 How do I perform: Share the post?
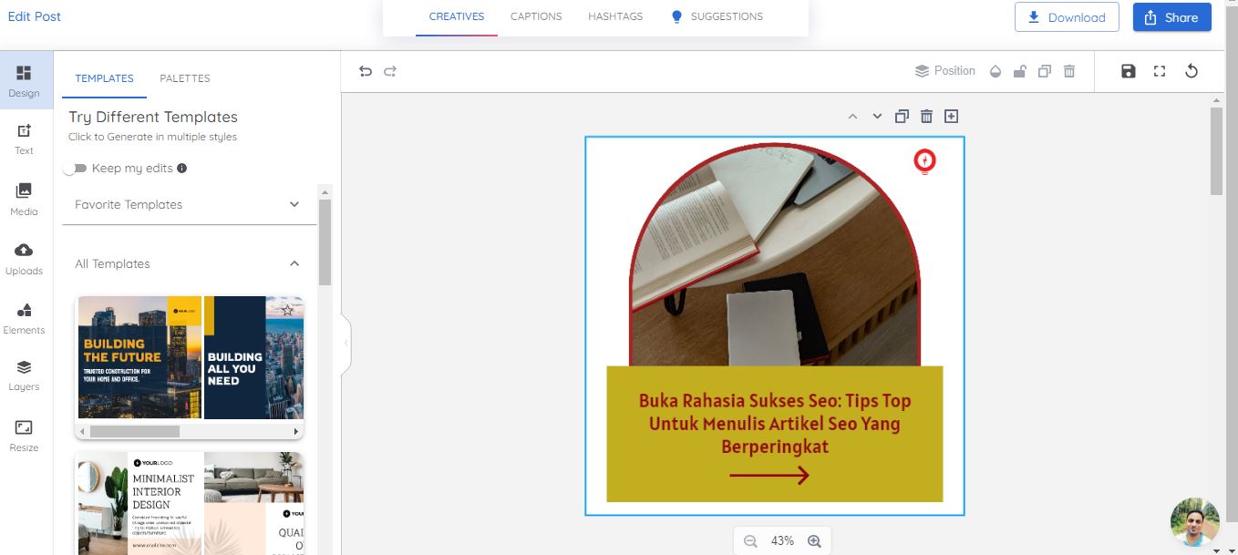coord(1172,17)
